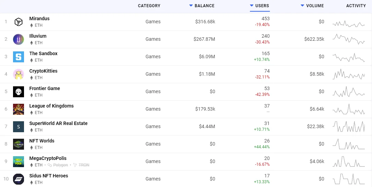
Task: Click the $22.38k volume for SuperWorld
Action: pyautogui.click(x=315, y=127)
